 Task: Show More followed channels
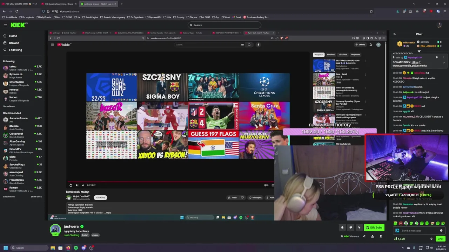[9, 106]
